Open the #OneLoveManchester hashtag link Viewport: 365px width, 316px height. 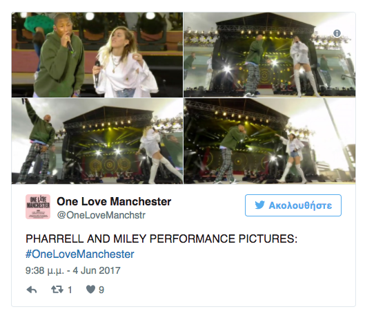(x=80, y=254)
